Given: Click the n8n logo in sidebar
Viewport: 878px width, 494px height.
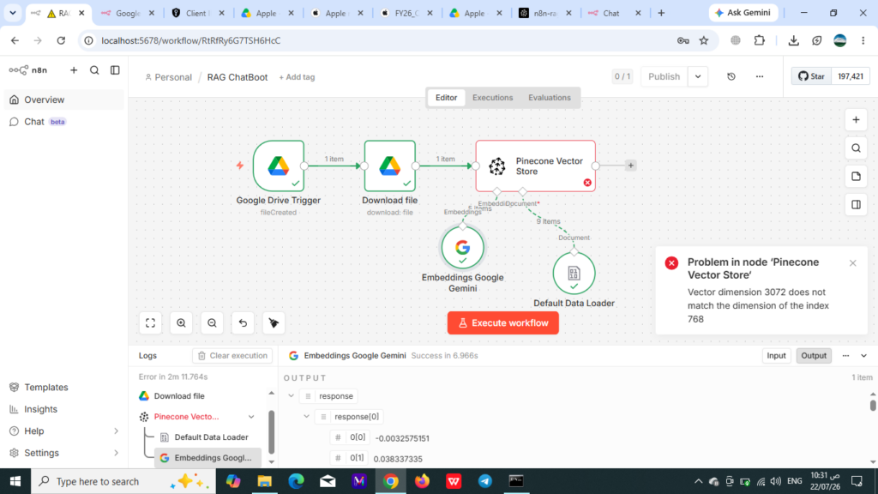Looking at the screenshot, I should point(28,70).
